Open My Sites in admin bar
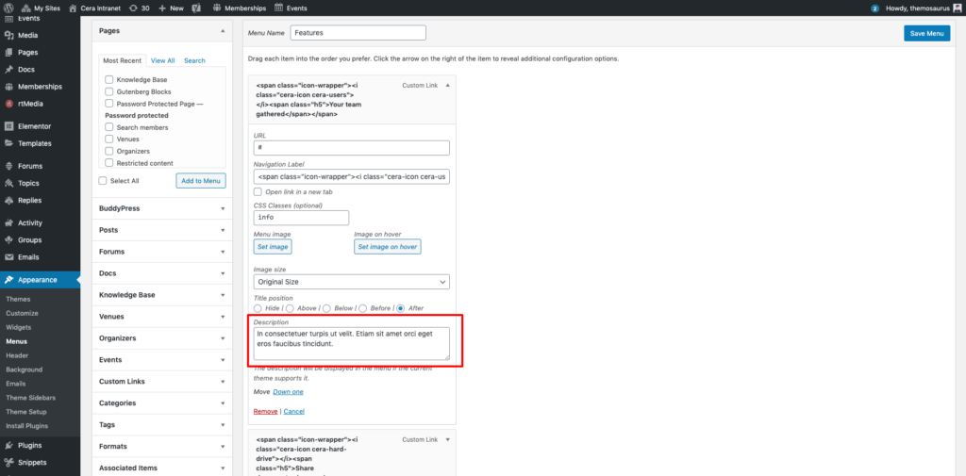Image resolution: width=966 pixels, height=476 pixels. (42, 8)
